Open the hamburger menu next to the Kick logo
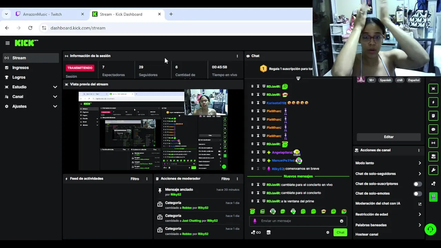The height and width of the screenshot is (248, 441). 8,43
